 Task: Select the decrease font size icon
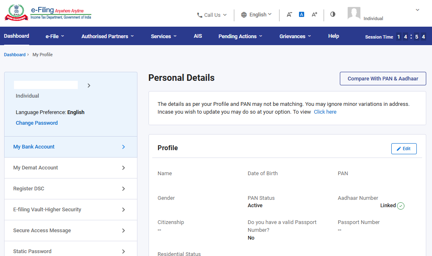pyautogui.click(x=289, y=14)
